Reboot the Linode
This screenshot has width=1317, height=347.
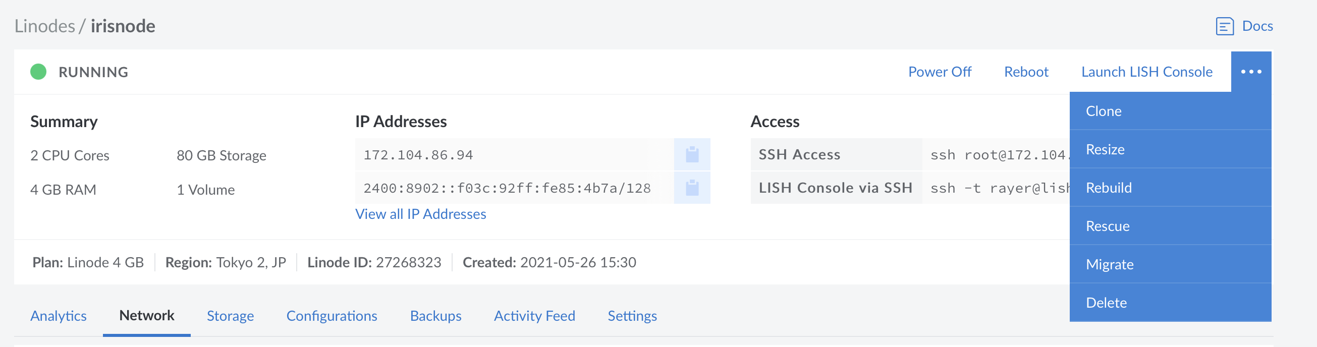[1026, 72]
